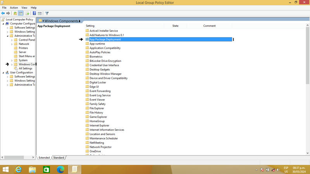This screenshot has width=310, height=174.
Task: Click the scroll down arrow in settings list
Action: coord(307,153)
